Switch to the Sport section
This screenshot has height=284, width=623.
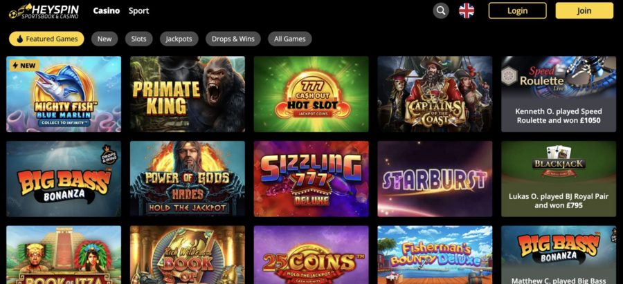click(x=138, y=10)
